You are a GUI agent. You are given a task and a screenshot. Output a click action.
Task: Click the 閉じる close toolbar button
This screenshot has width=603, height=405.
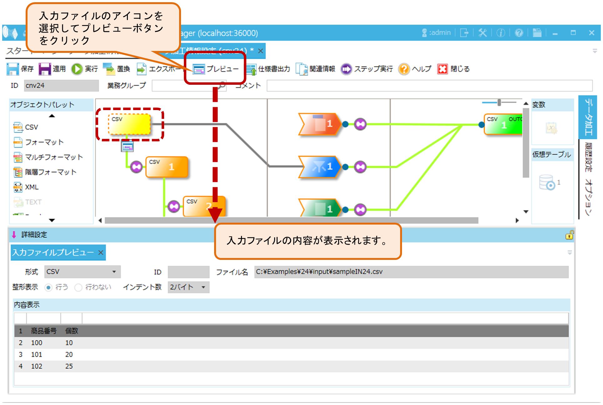point(454,69)
